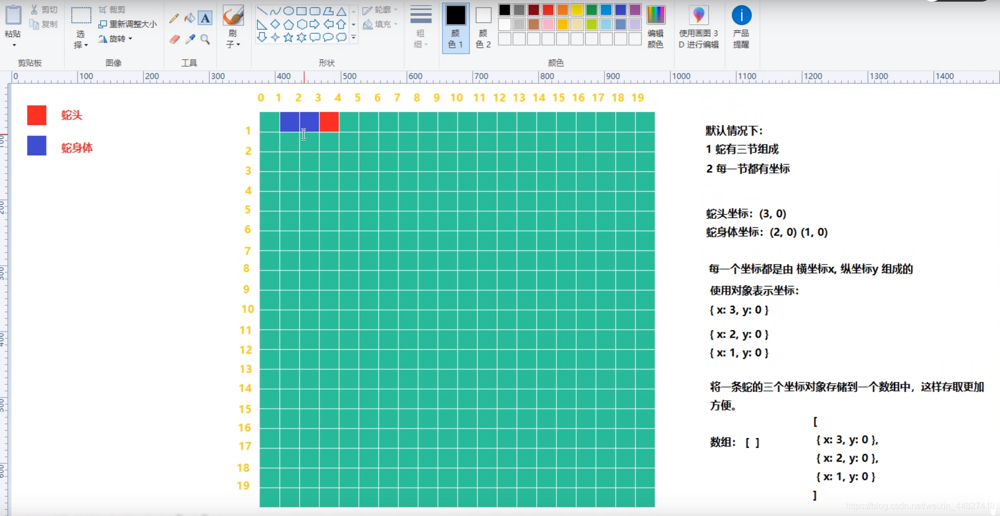
Task: Click the Paste (粘贴) clipboard icon
Action: pyautogui.click(x=13, y=15)
